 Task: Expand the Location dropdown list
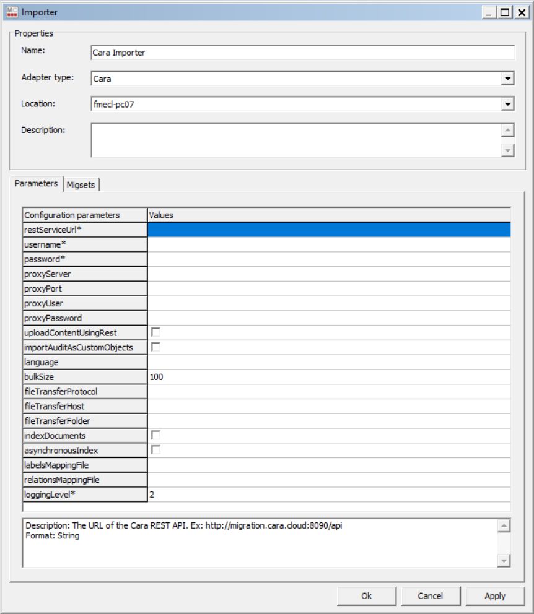click(x=507, y=105)
